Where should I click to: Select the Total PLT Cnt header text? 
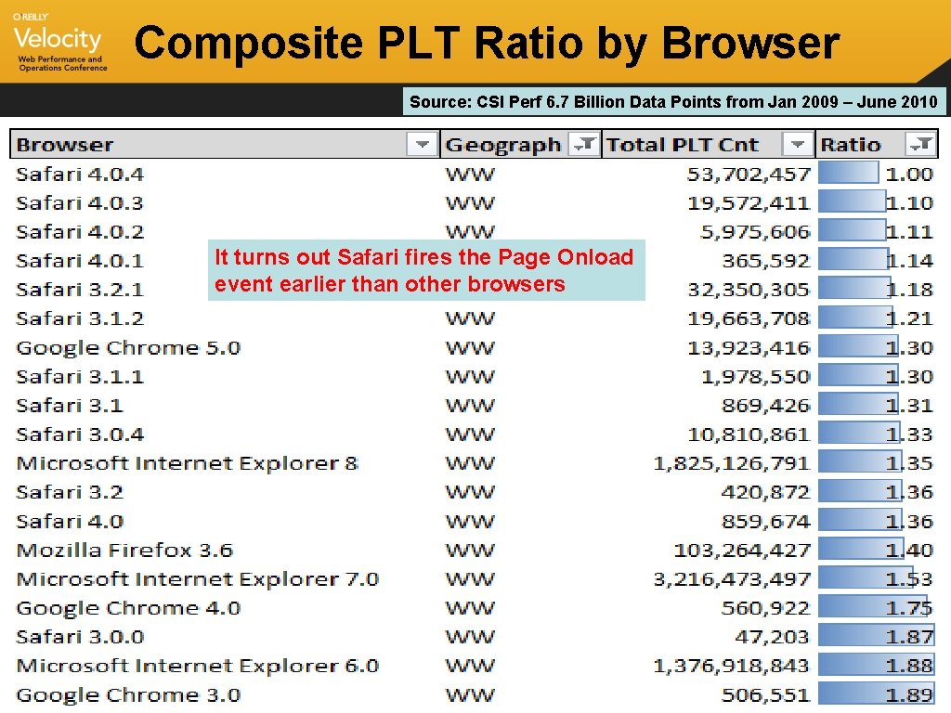click(x=683, y=145)
